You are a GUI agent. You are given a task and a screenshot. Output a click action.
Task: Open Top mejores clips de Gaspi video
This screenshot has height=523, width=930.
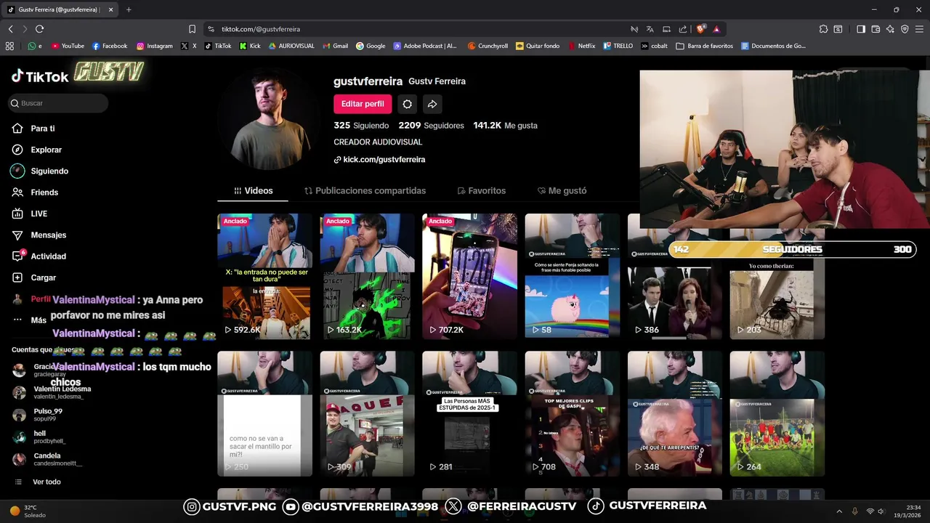point(572,414)
